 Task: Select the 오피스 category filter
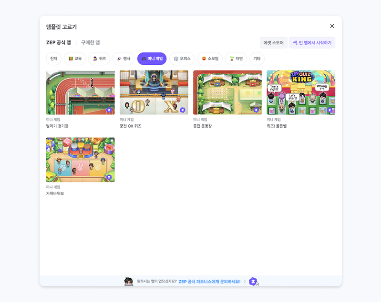[182, 59]
